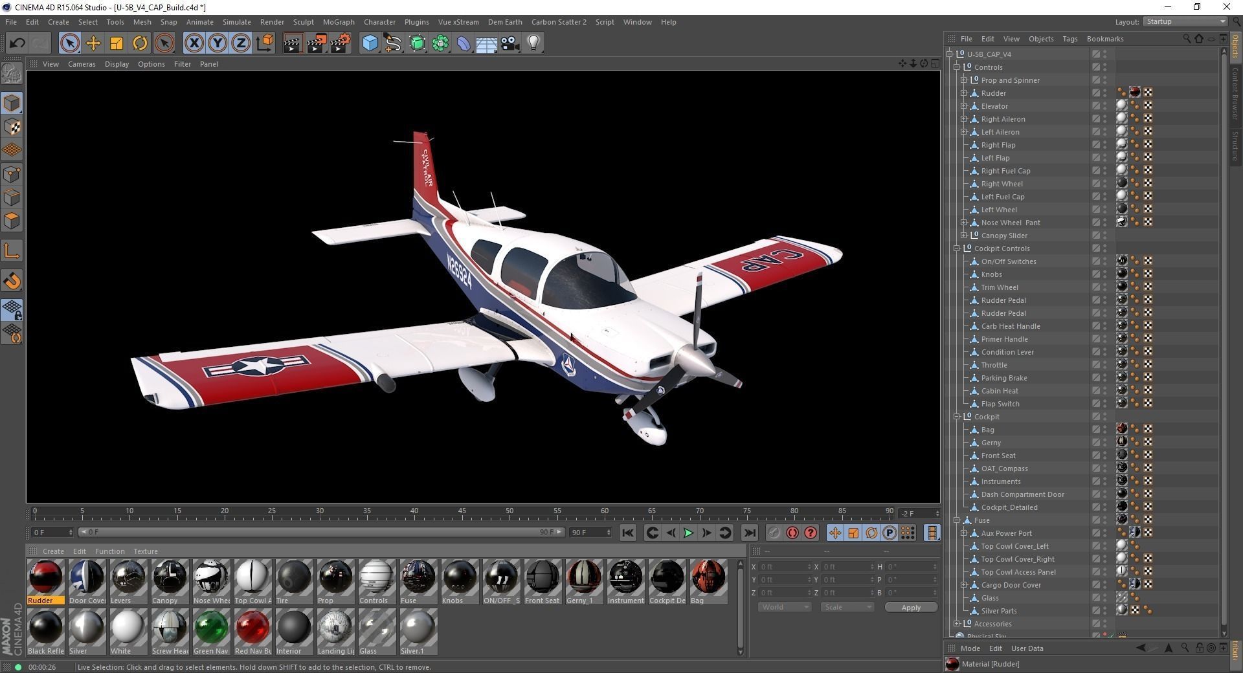
Task: Select the Glass material swatch
Action: [377, 632]
